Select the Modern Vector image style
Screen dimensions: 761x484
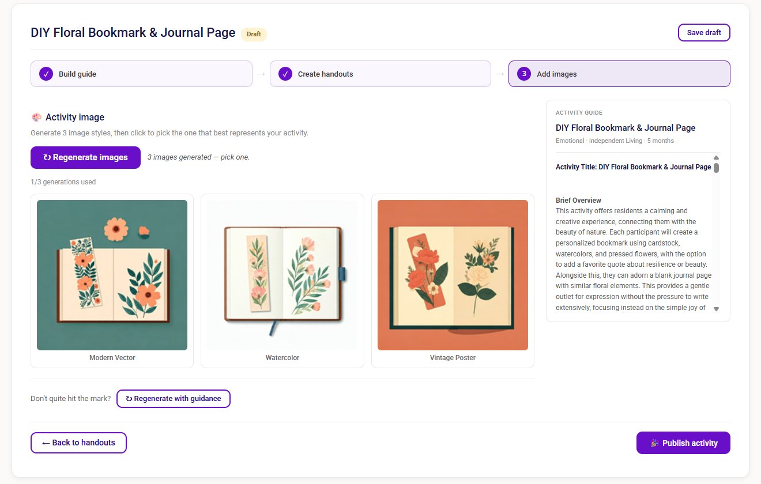coord(112,275)
